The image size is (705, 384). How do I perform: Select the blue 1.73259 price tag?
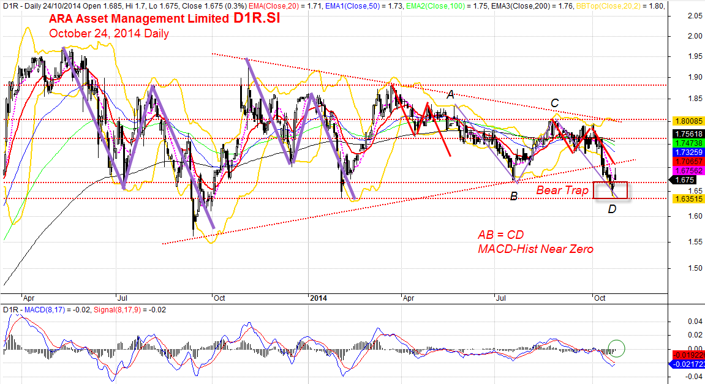coord(688,152)
